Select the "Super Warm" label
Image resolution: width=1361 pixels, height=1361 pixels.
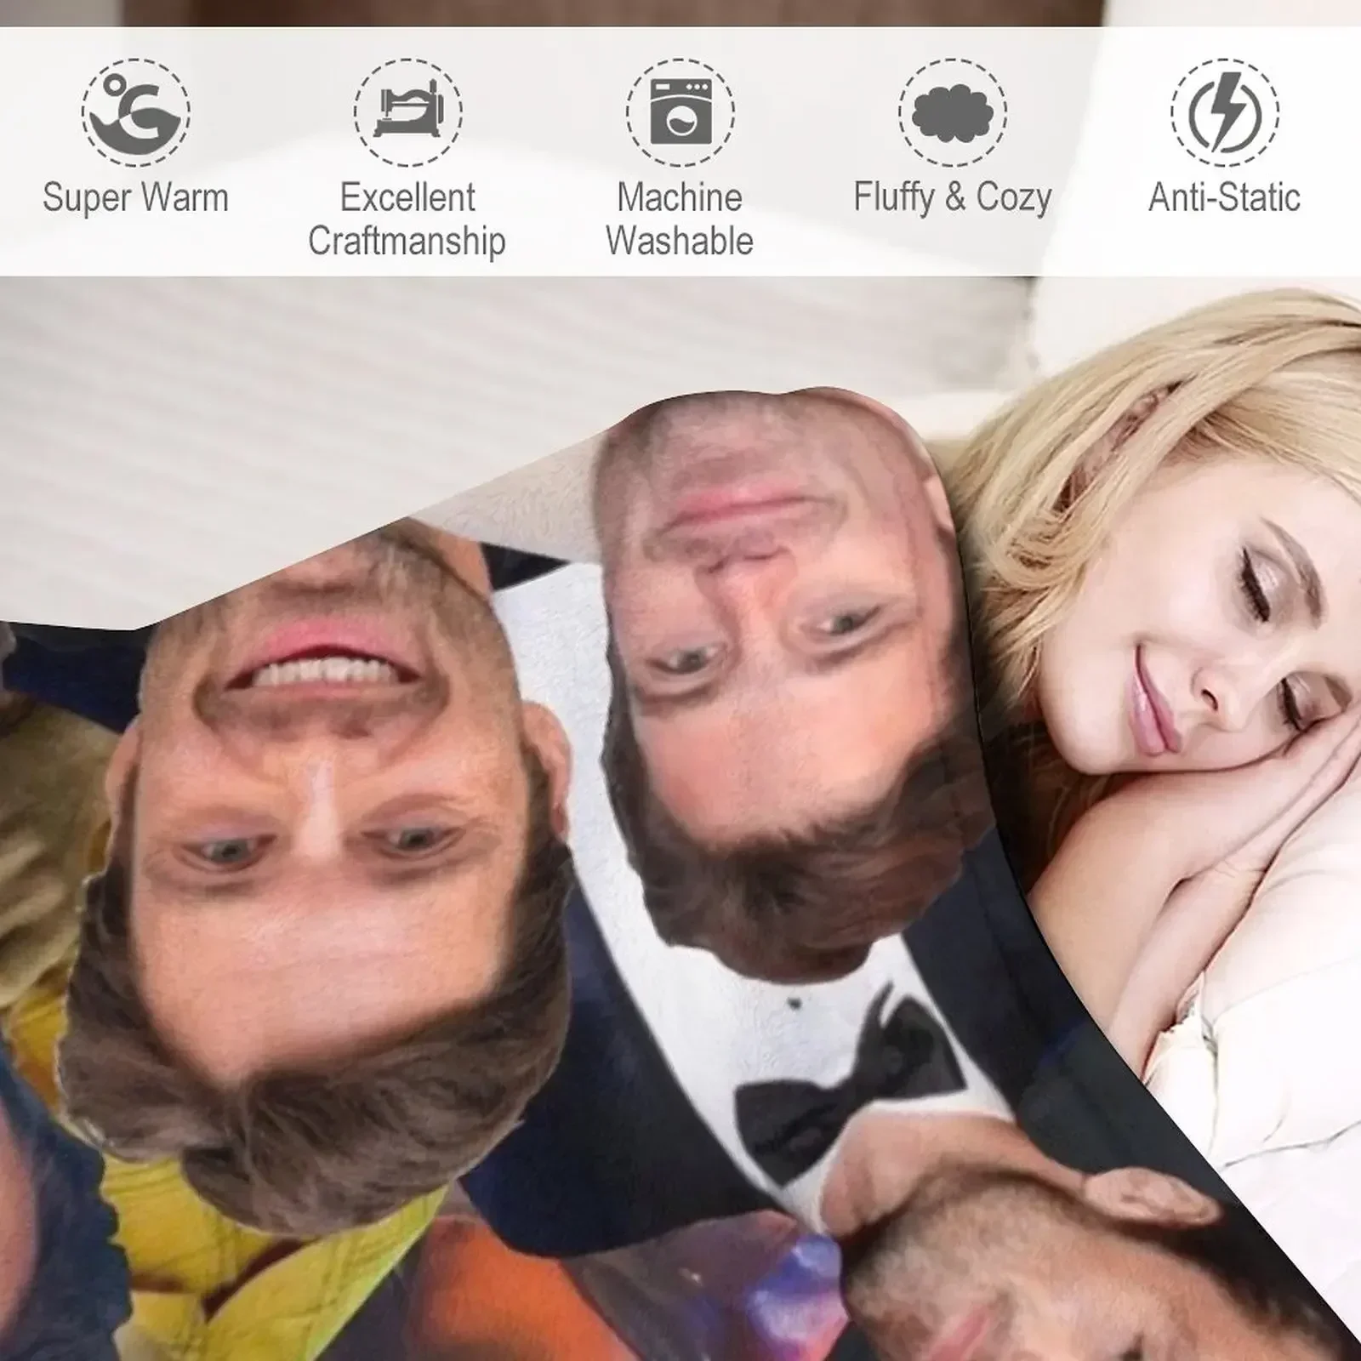[x=136, y=197]
